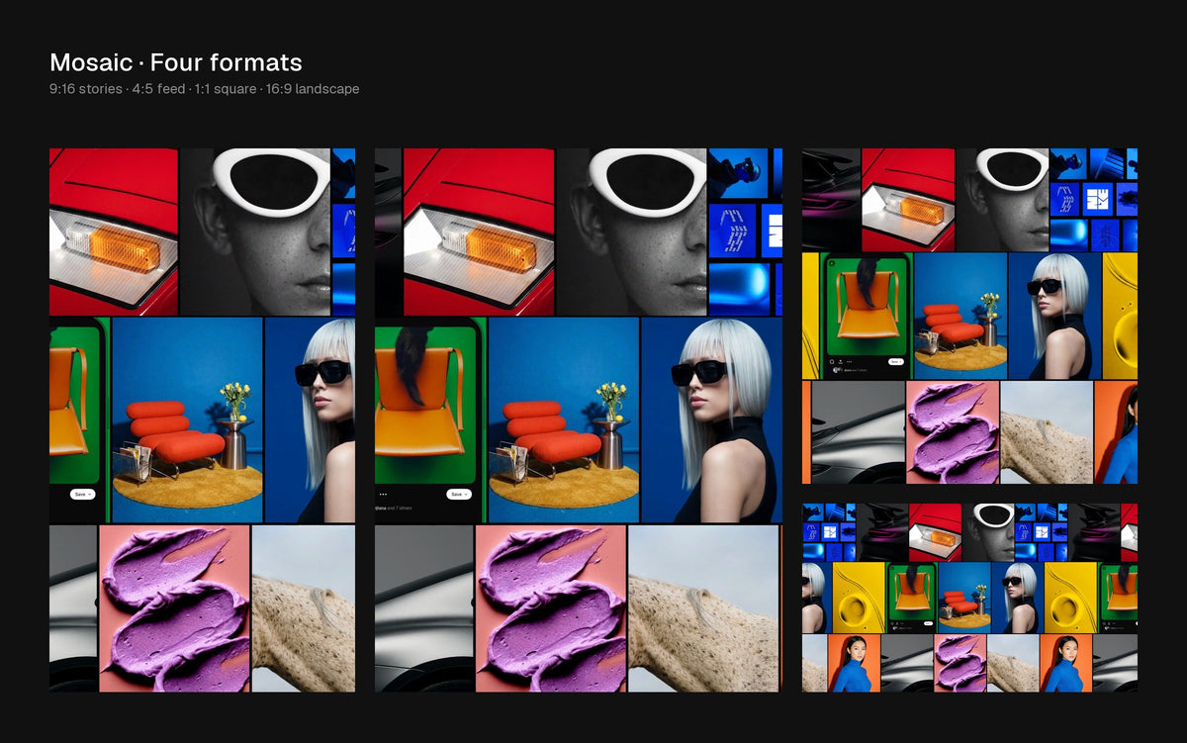Click Save button in the 4:5 feed mosaic
This screenshot has height=743, width=1187.
(458, 494)
